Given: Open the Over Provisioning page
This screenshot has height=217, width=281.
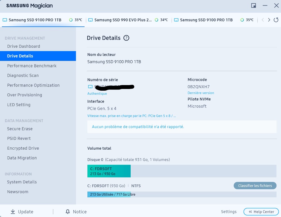Looking at the screenshot, I should coord(24,95).
